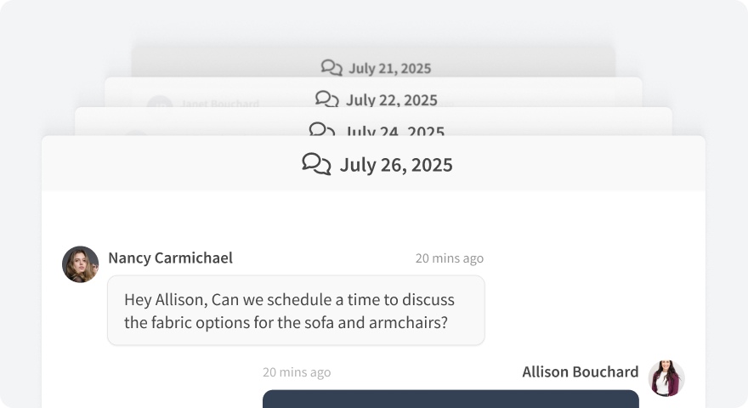Click the timestamp on Nancy's message
Screen dimensions: 748x408
point(449,258)
